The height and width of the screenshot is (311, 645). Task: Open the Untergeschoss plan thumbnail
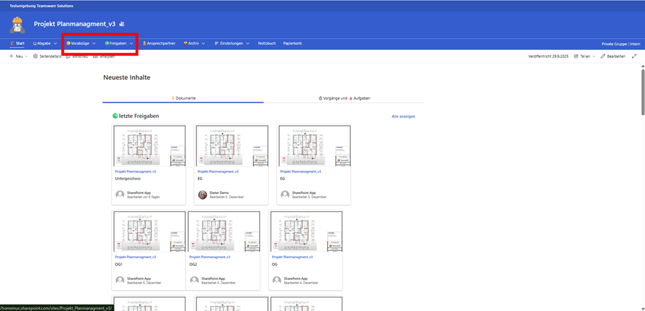(149, 146)
